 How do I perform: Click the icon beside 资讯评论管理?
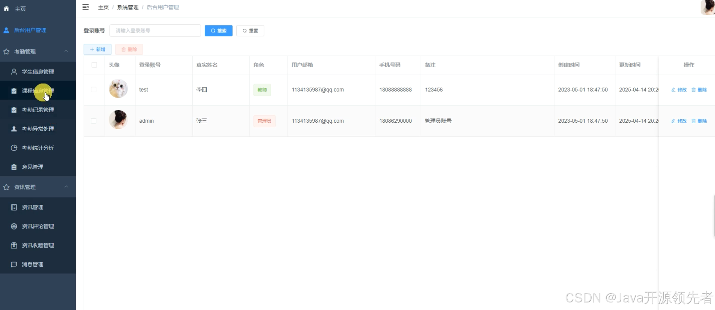click(14, 226)
